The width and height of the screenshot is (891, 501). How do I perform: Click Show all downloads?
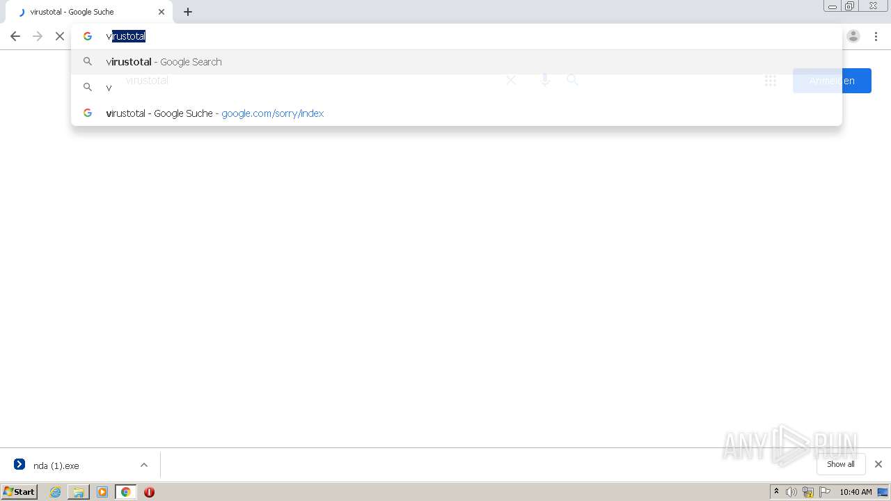[x=841, y=464]
